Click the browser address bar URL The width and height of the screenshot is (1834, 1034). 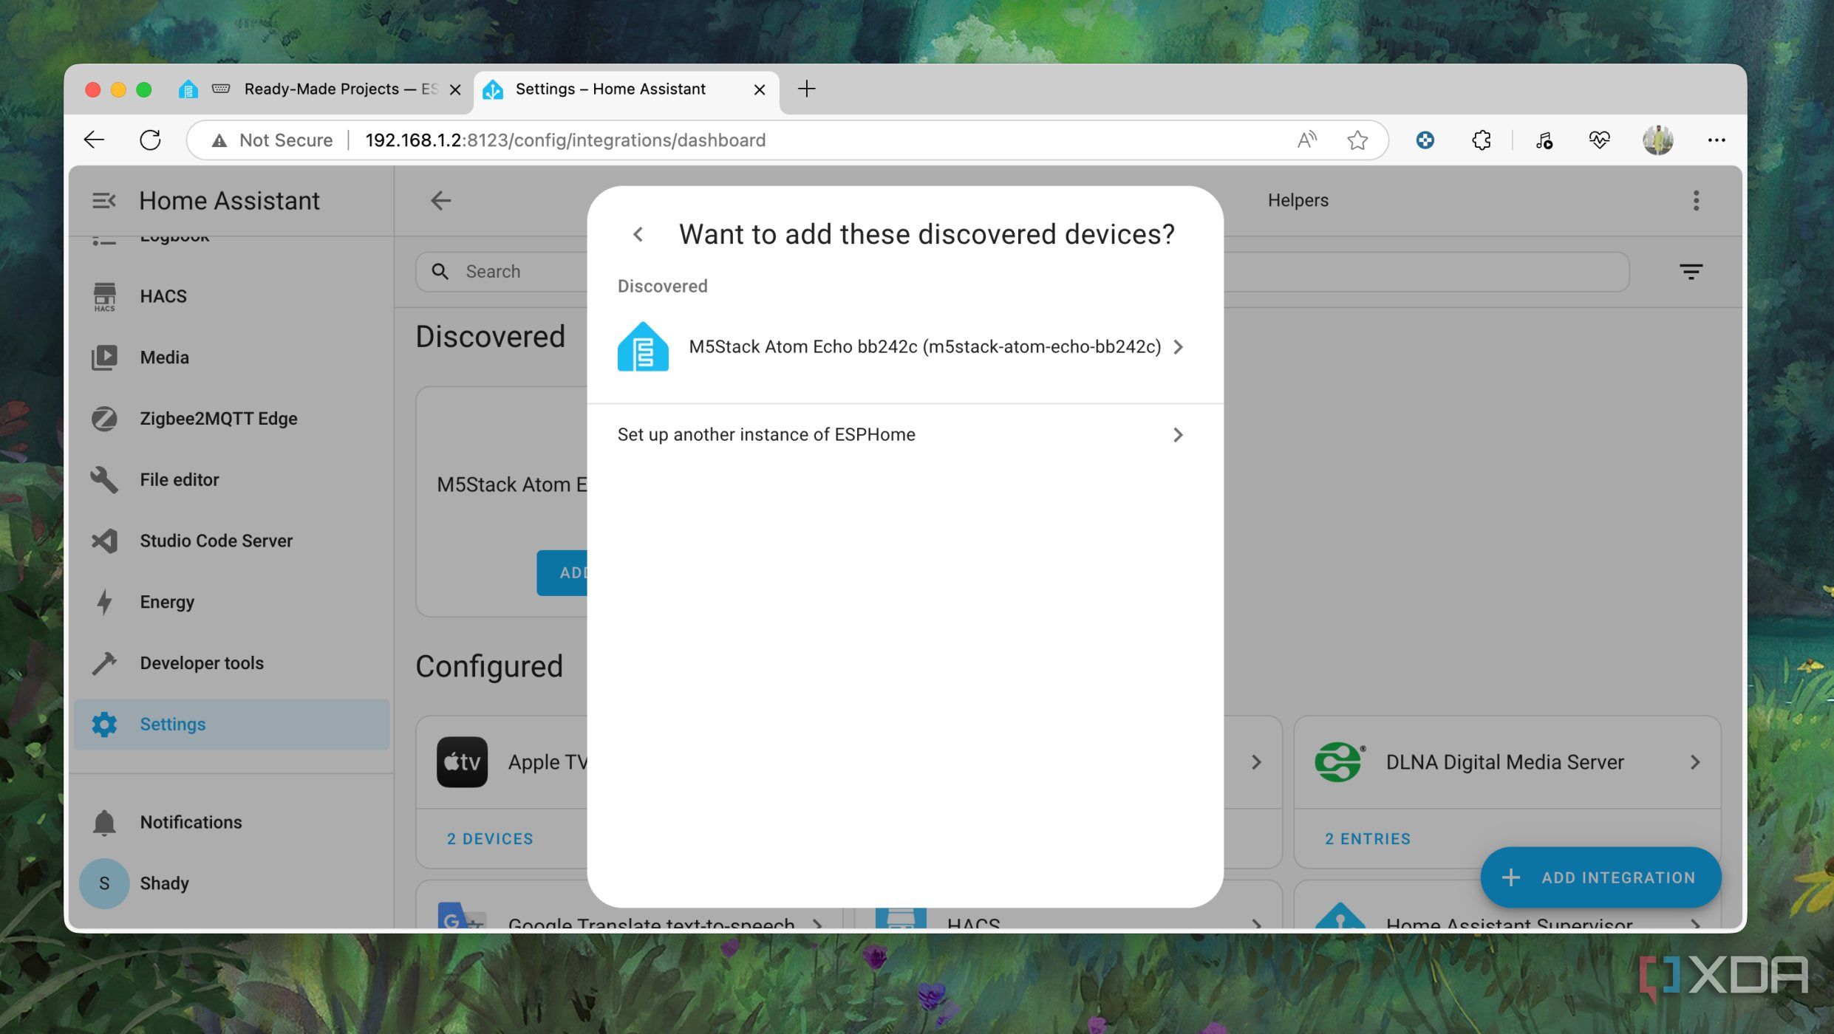tap(565, 140)
